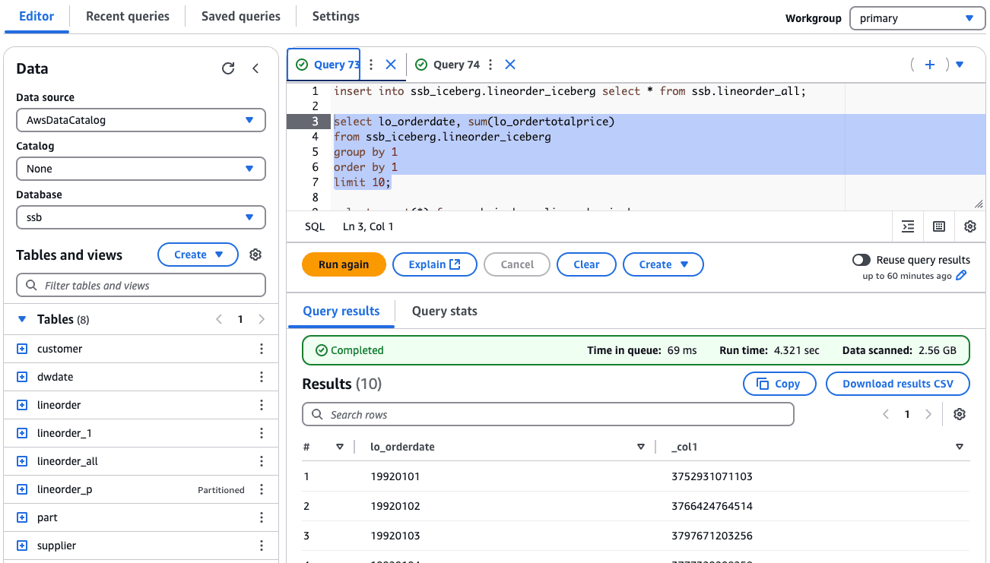Switch to the Editor tab
This screenshot has width=990, height=563.
pos(36,16)
